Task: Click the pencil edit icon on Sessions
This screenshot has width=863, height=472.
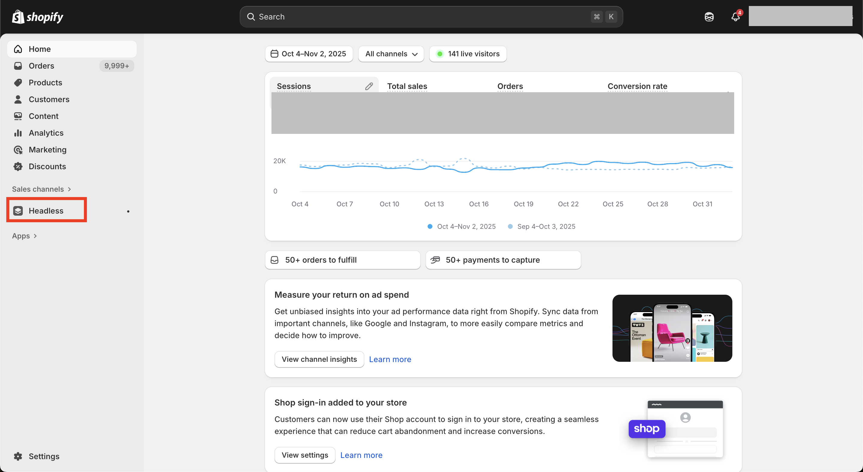Action: 369,86
